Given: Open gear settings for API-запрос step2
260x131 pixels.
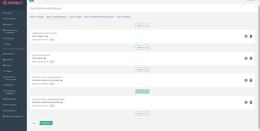Looking at the screenshot, I should pyautogui.click(x=246, y=58).
